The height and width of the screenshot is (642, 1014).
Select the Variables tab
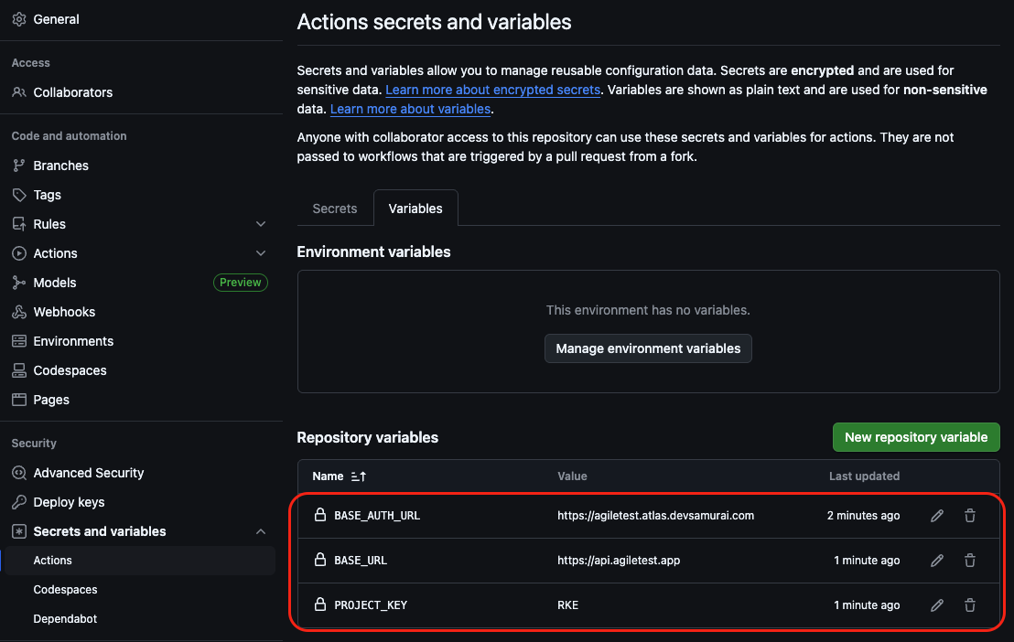pyautogui.click(x=415, y=209)
